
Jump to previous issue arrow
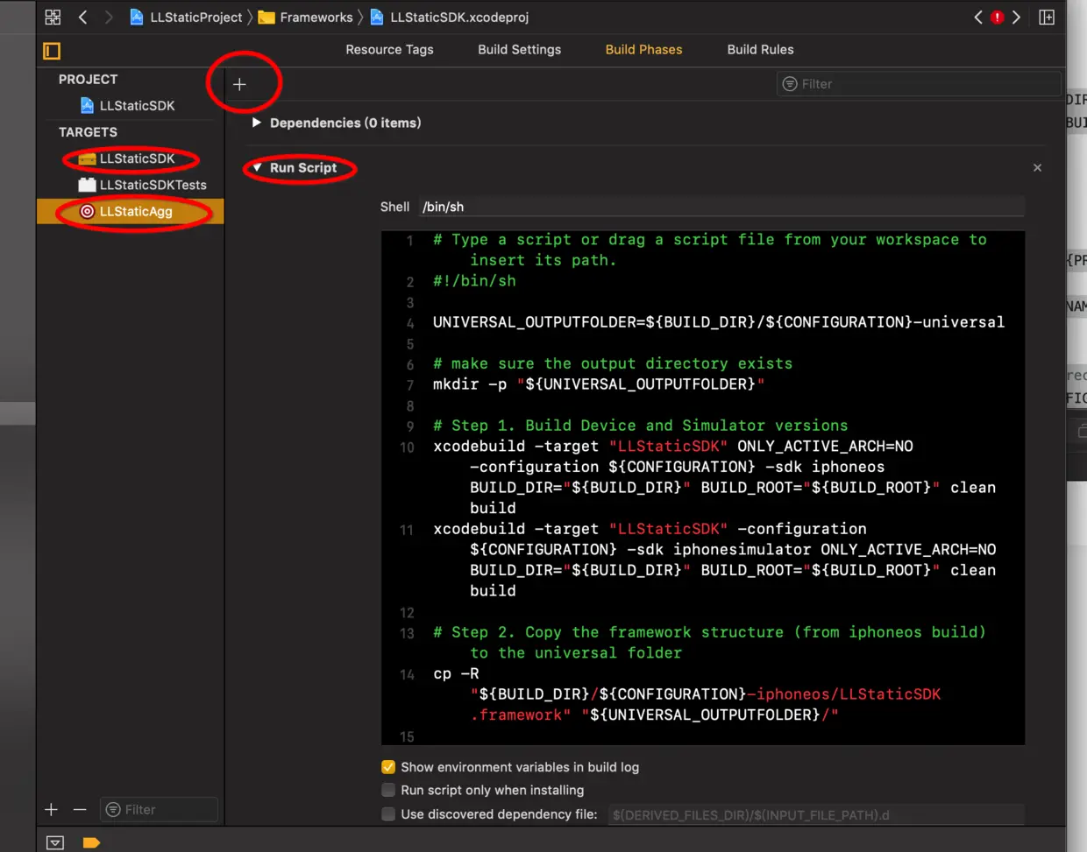click(978, 18)
